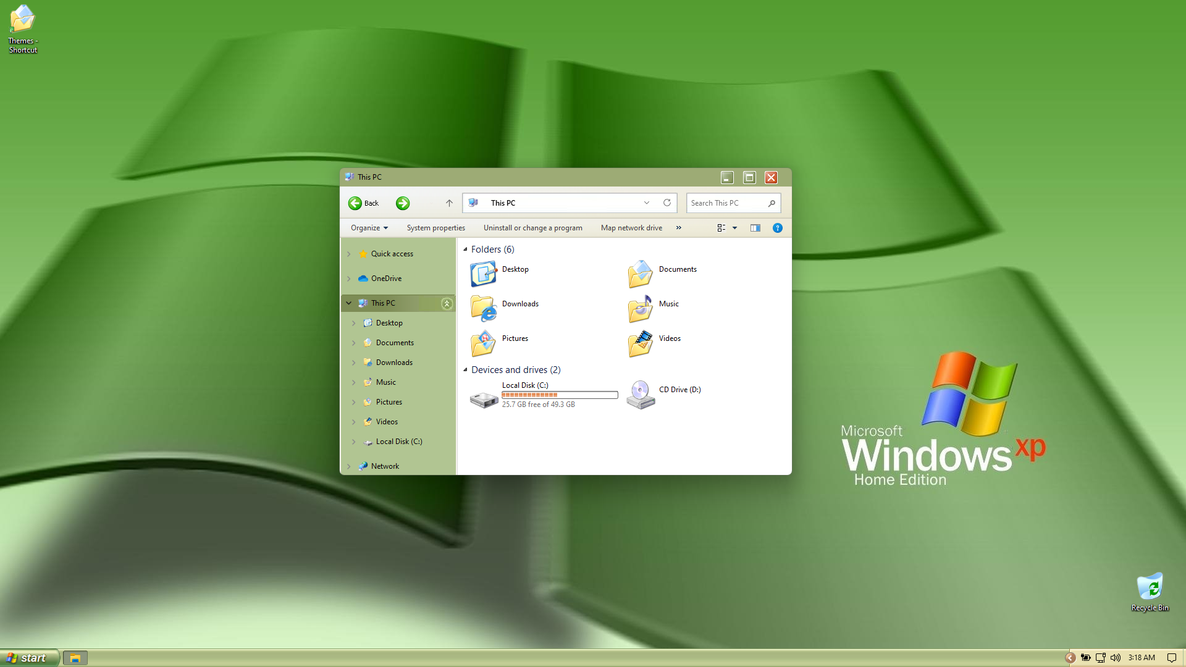The height and width of the screenshot is (667, 1186).
Task: Open the CD Drive (D:) icon
Action: 641,395
